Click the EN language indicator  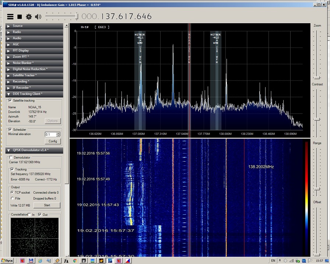pyautogui.click(x=273, y=261)
